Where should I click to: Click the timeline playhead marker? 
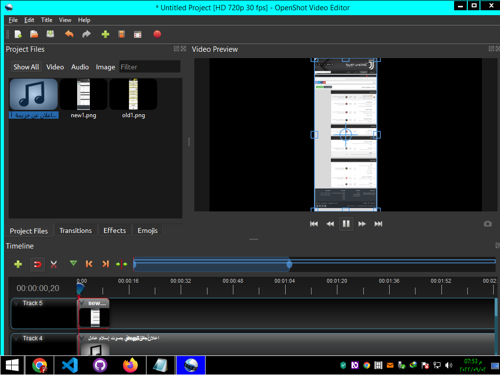point(80,289)
